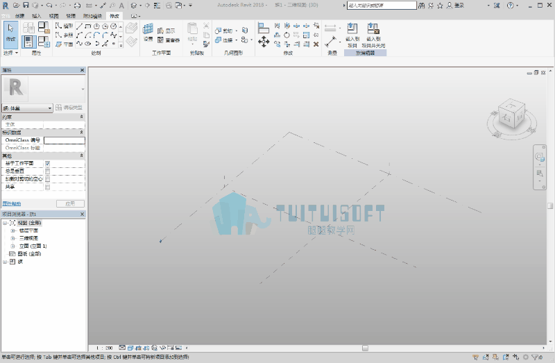The height and width of the screenshot is (363, 555).
Task: Click the Apply button in Properties panel
Action: 70,203
